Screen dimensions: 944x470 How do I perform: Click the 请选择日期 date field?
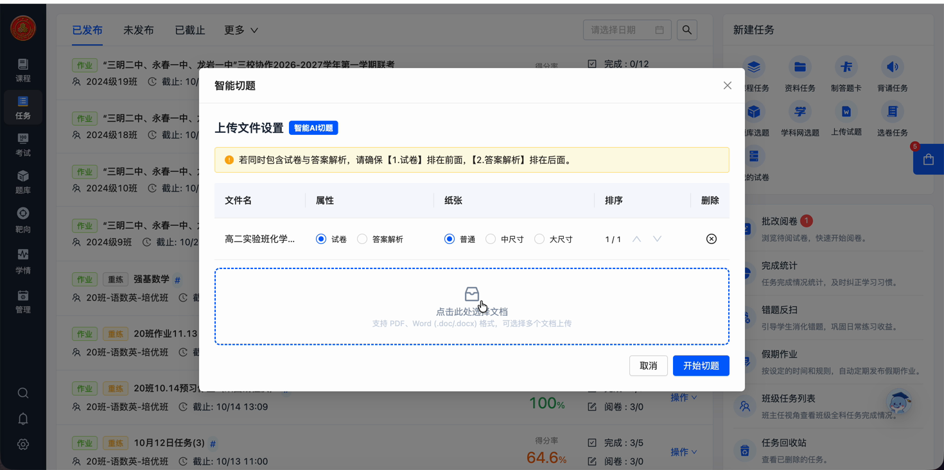tap(627, 30)
